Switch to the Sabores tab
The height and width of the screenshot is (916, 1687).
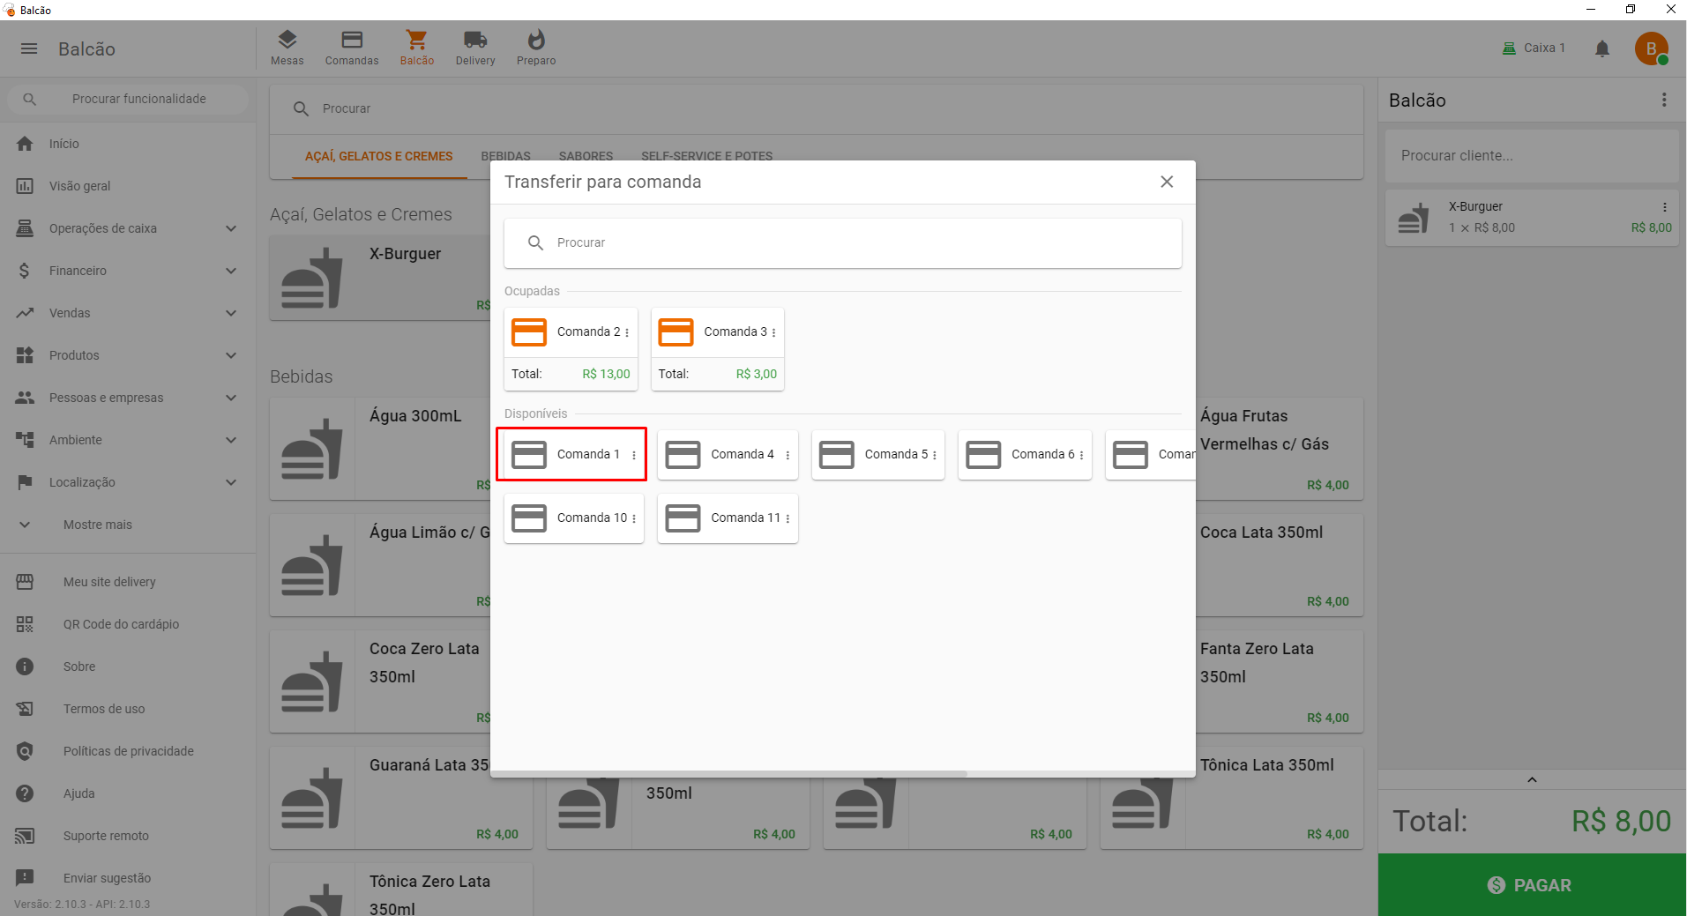tap(586, 156)
